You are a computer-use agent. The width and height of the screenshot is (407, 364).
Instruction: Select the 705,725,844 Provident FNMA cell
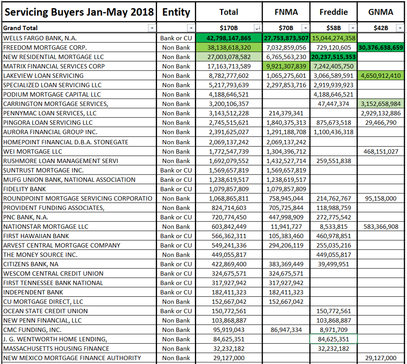coord(286,208)
